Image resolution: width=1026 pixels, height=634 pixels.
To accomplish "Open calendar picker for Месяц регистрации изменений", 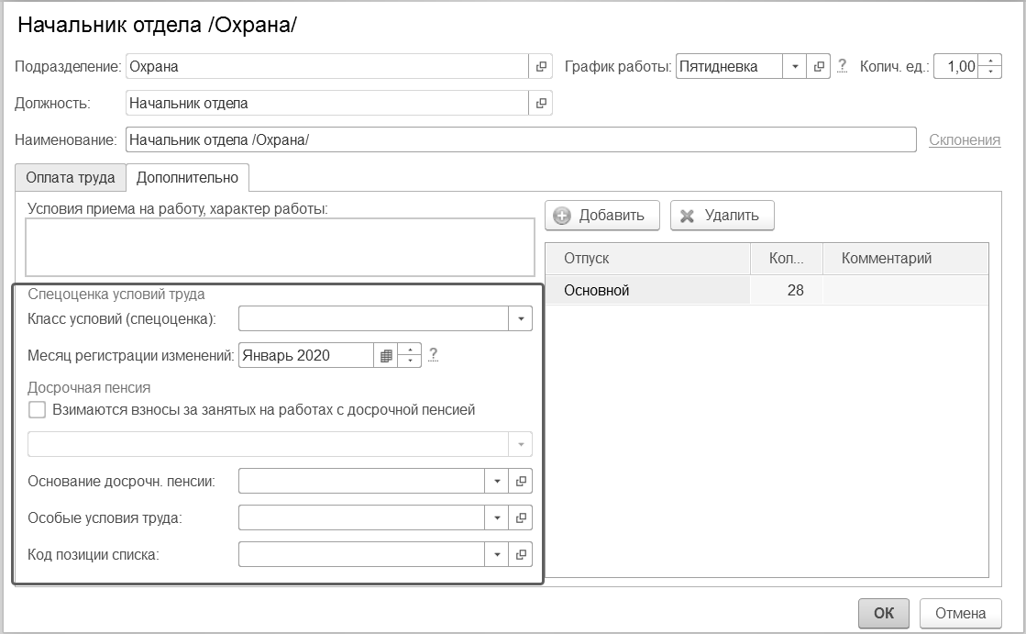I will (x=386, y=355).
